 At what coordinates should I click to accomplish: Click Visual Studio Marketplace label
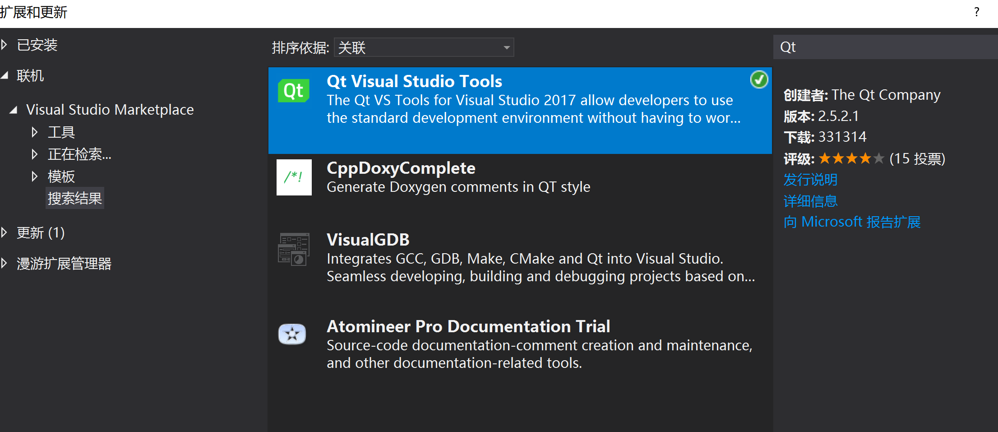110,110
